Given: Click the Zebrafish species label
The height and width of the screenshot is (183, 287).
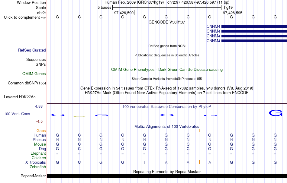Looking at the screenshot, I should tap(38, 167).
